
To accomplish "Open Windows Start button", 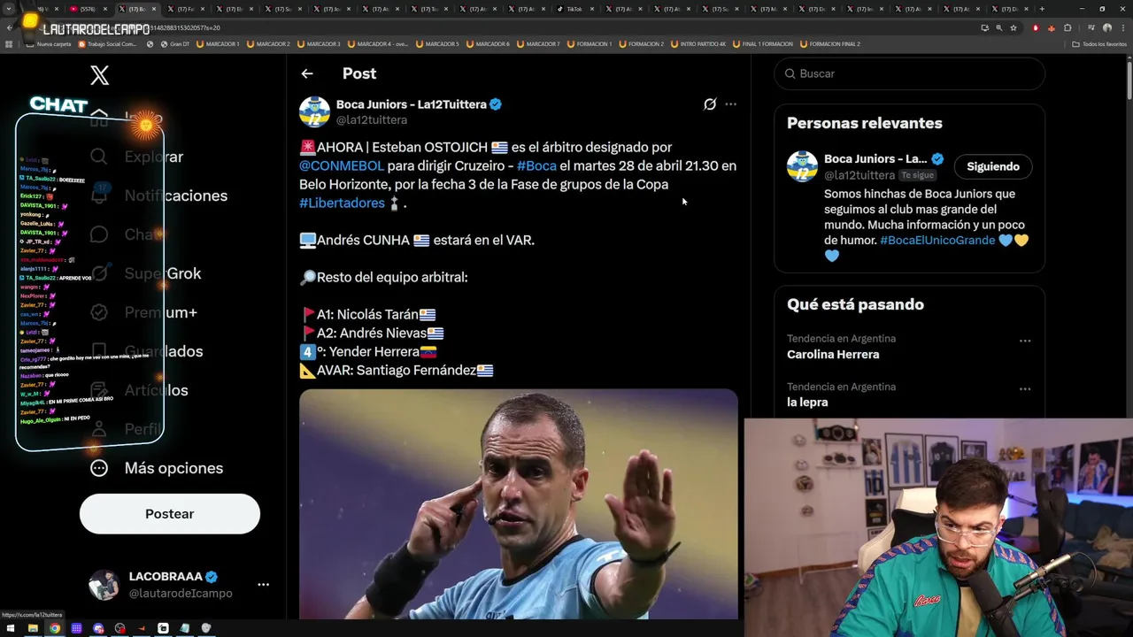I will (x=12, y=628).
